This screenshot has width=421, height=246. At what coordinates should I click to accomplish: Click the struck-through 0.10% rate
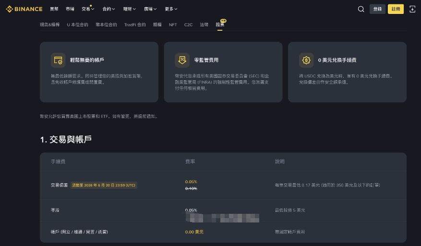(191, 188)
